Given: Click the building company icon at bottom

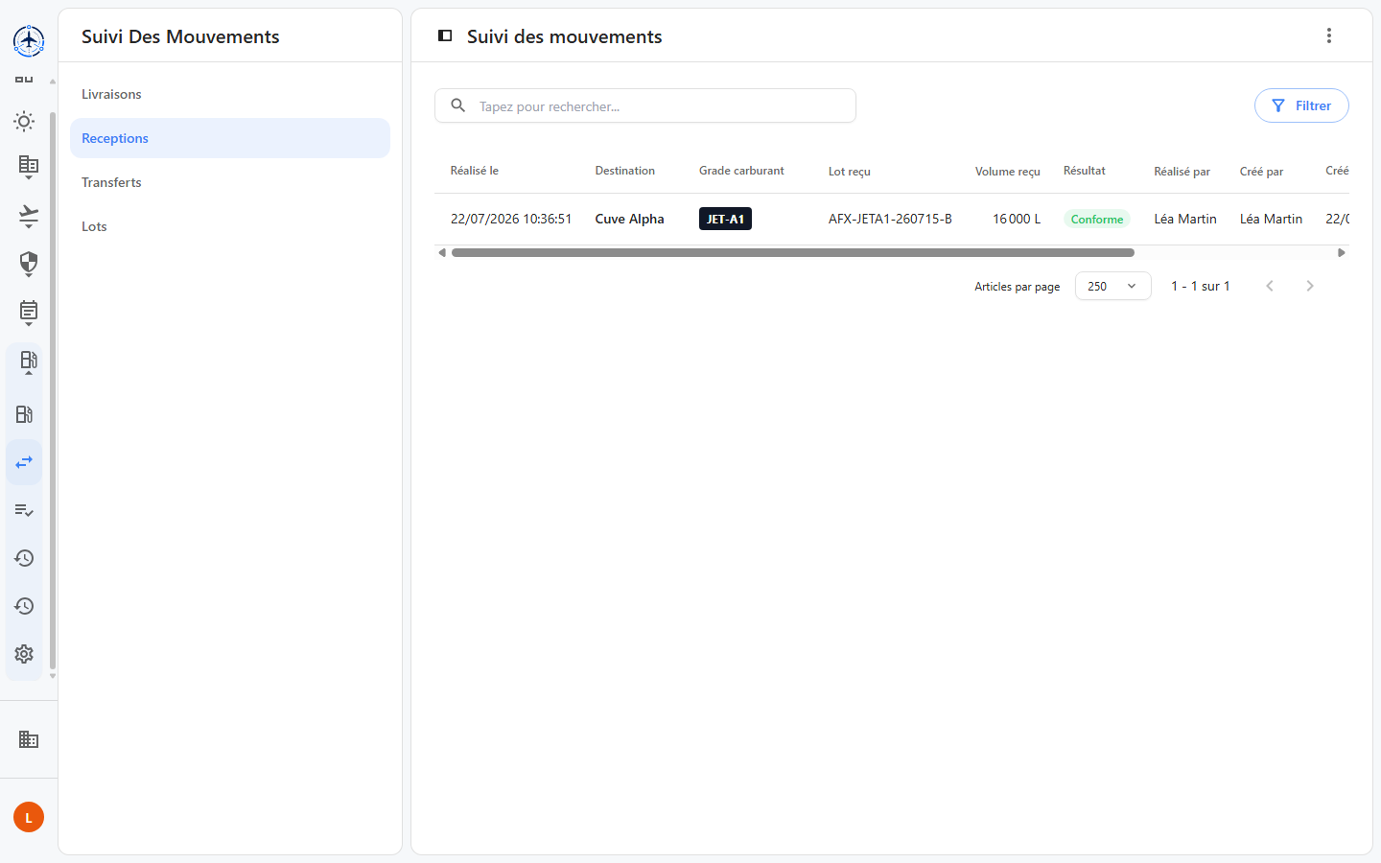Looking at the screenshot, I should tap(29, 739).
